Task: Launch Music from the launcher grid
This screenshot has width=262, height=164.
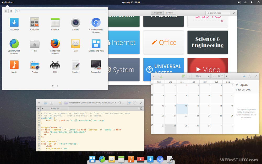Action: [x=14, y=65]
